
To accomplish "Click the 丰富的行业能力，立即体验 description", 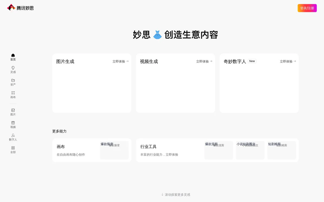I will click(x=159, y=155).
